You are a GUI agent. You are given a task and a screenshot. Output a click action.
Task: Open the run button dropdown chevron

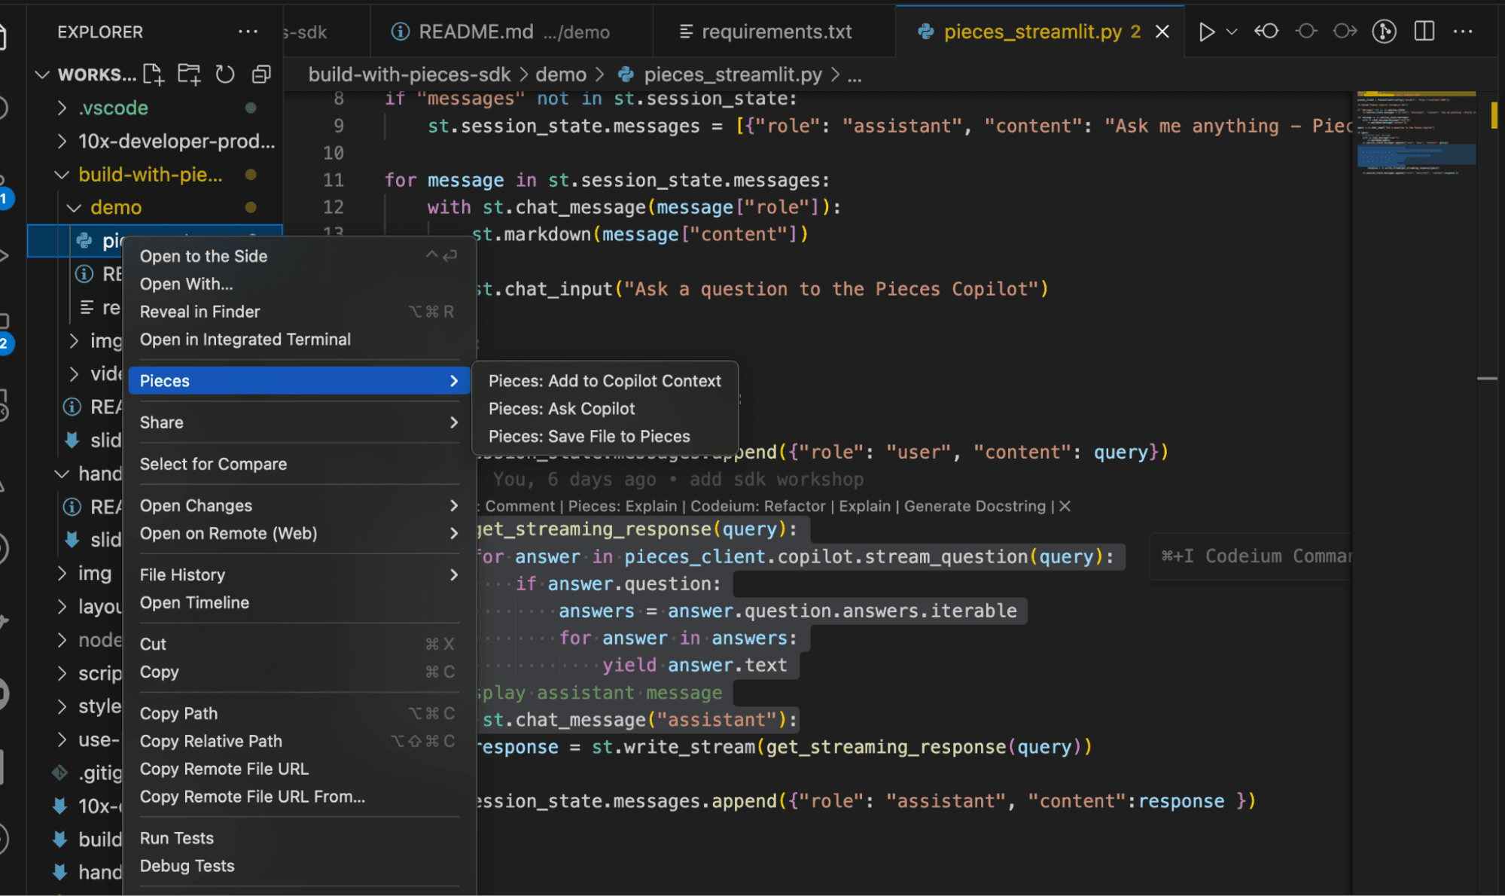pyautogui.click(x=1230, y=31)
